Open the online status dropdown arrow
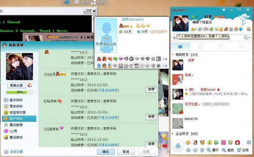Screen dimensions: 254x157 (x=197, y=17)
